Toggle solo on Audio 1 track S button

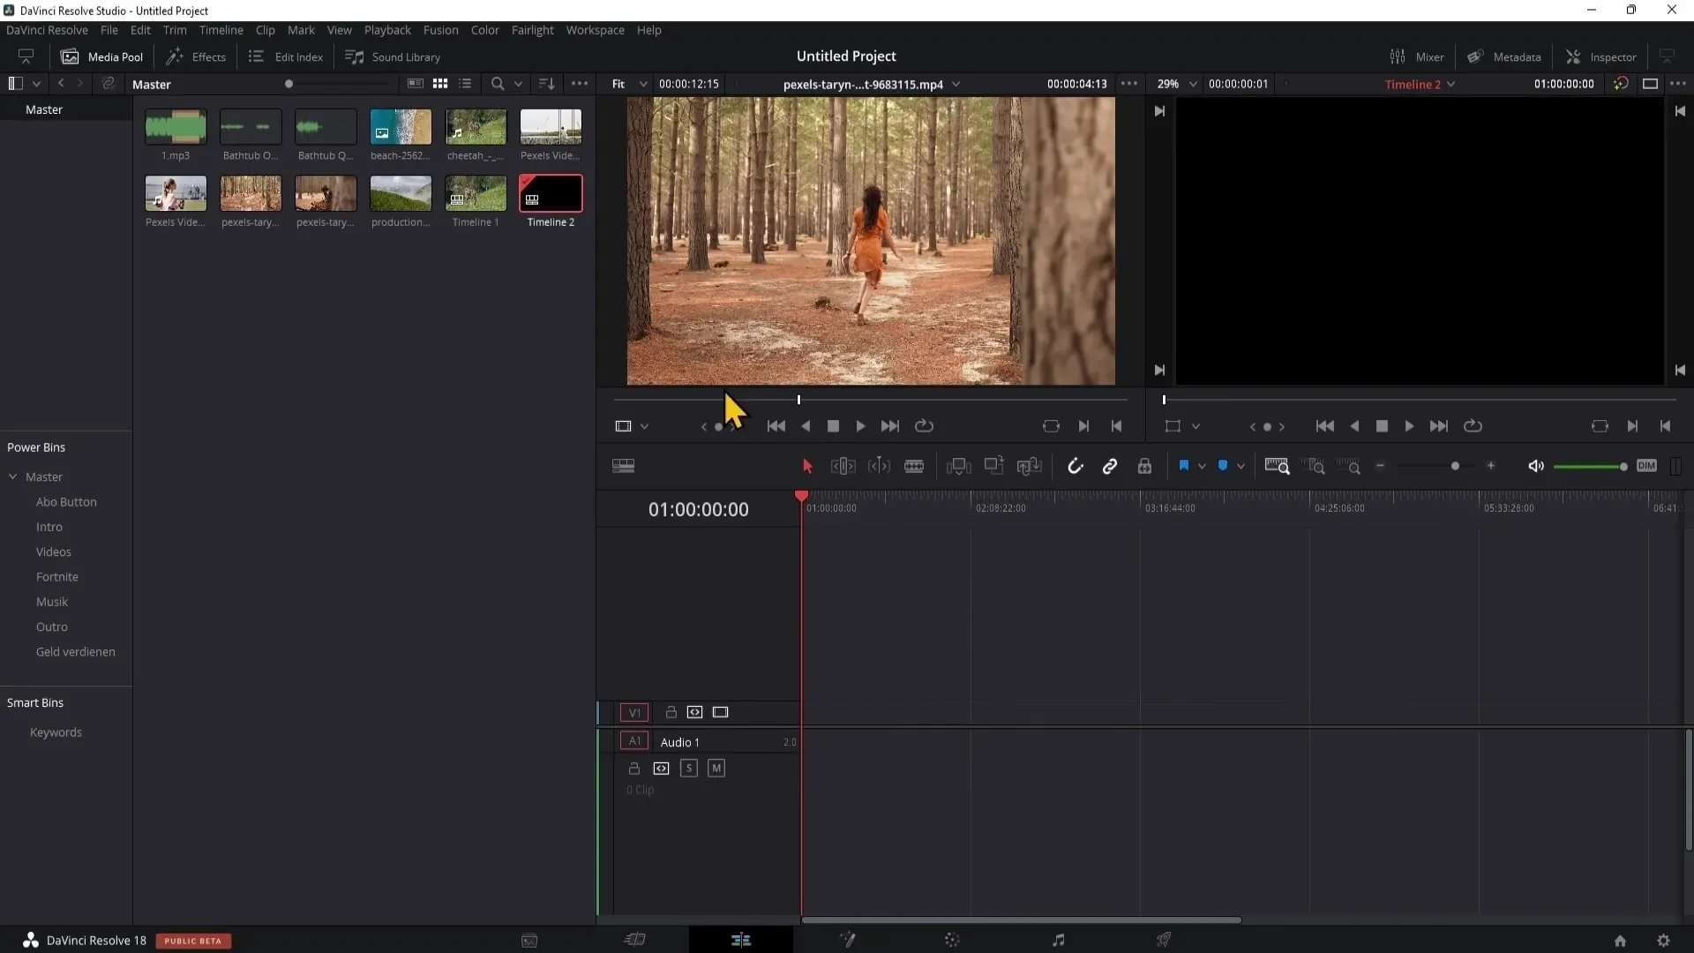[689, 768]
